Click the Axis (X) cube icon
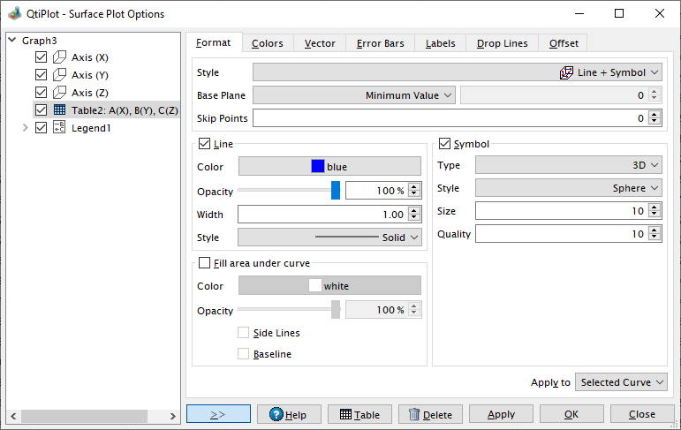Viewport: 681px width, 430px height. pos(59,57)
